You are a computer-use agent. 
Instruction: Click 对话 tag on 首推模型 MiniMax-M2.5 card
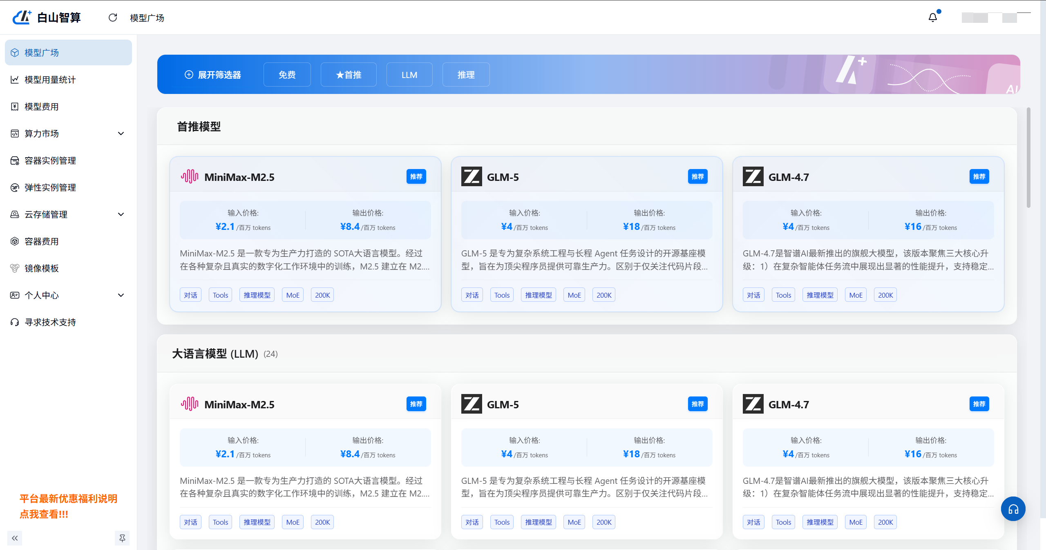[x=190, y=295]
